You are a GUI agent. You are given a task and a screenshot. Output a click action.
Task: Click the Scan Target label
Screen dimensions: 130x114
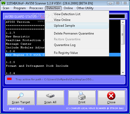(21, 102)
